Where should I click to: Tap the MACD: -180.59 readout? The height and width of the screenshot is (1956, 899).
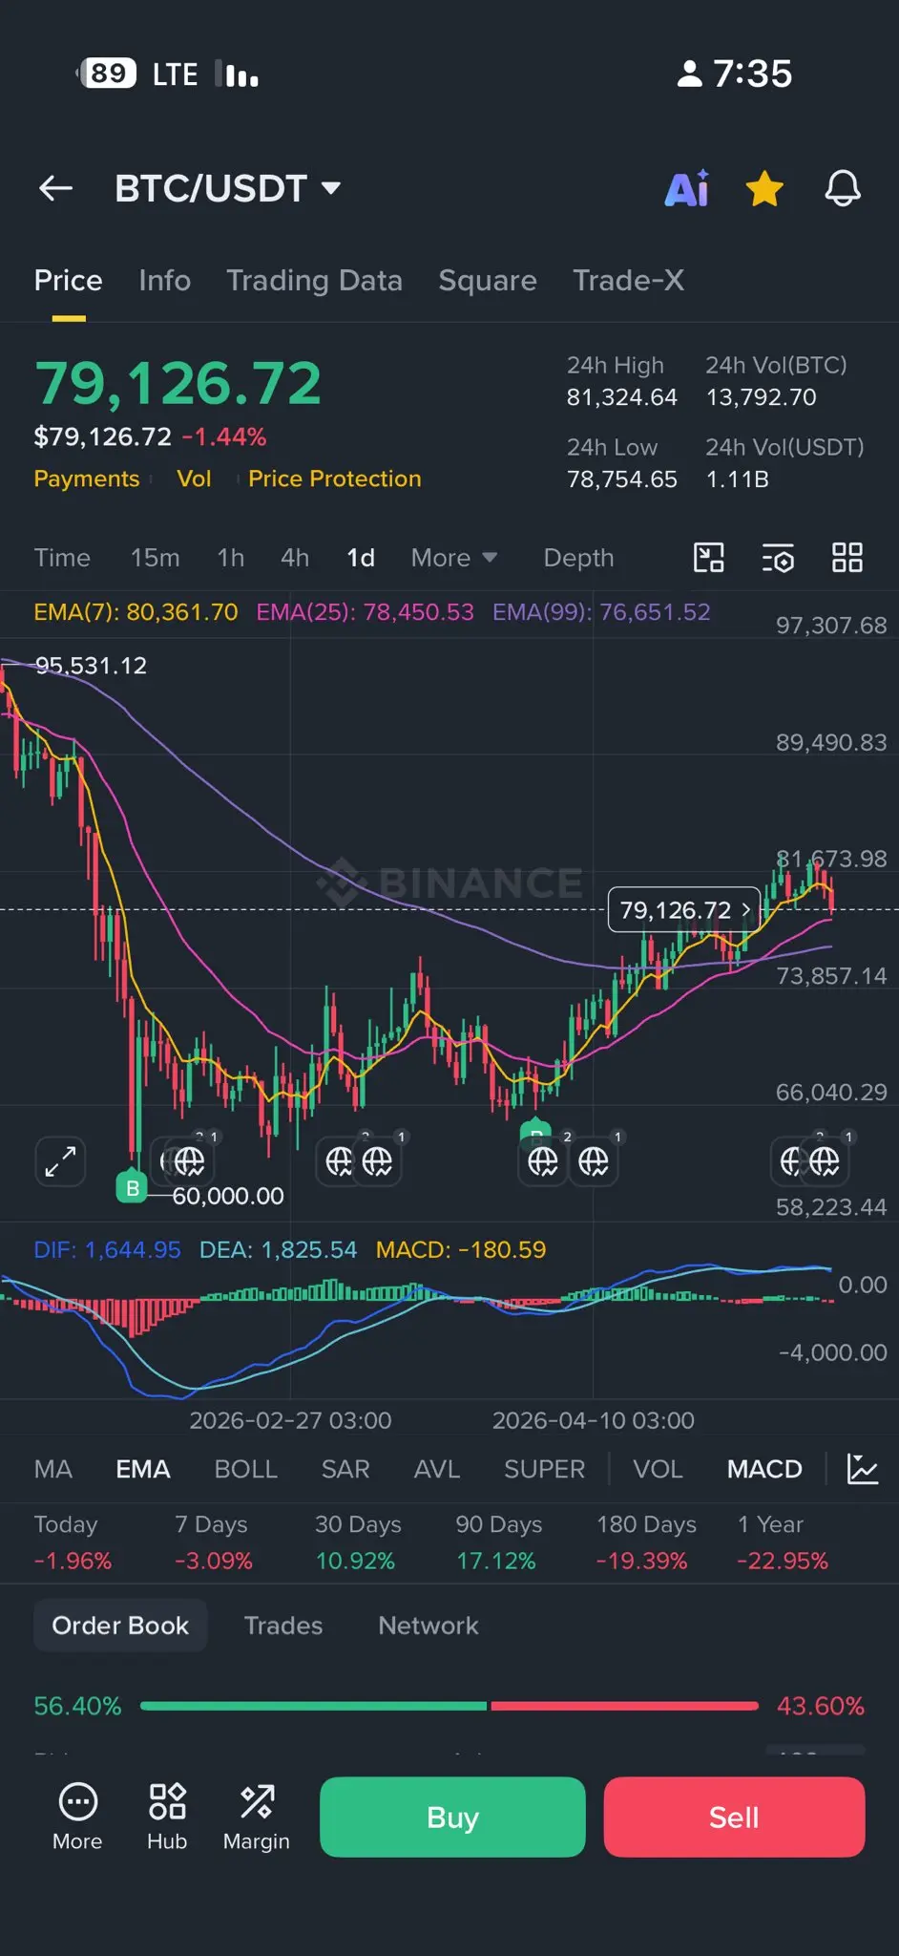(x=461, y=1249)
